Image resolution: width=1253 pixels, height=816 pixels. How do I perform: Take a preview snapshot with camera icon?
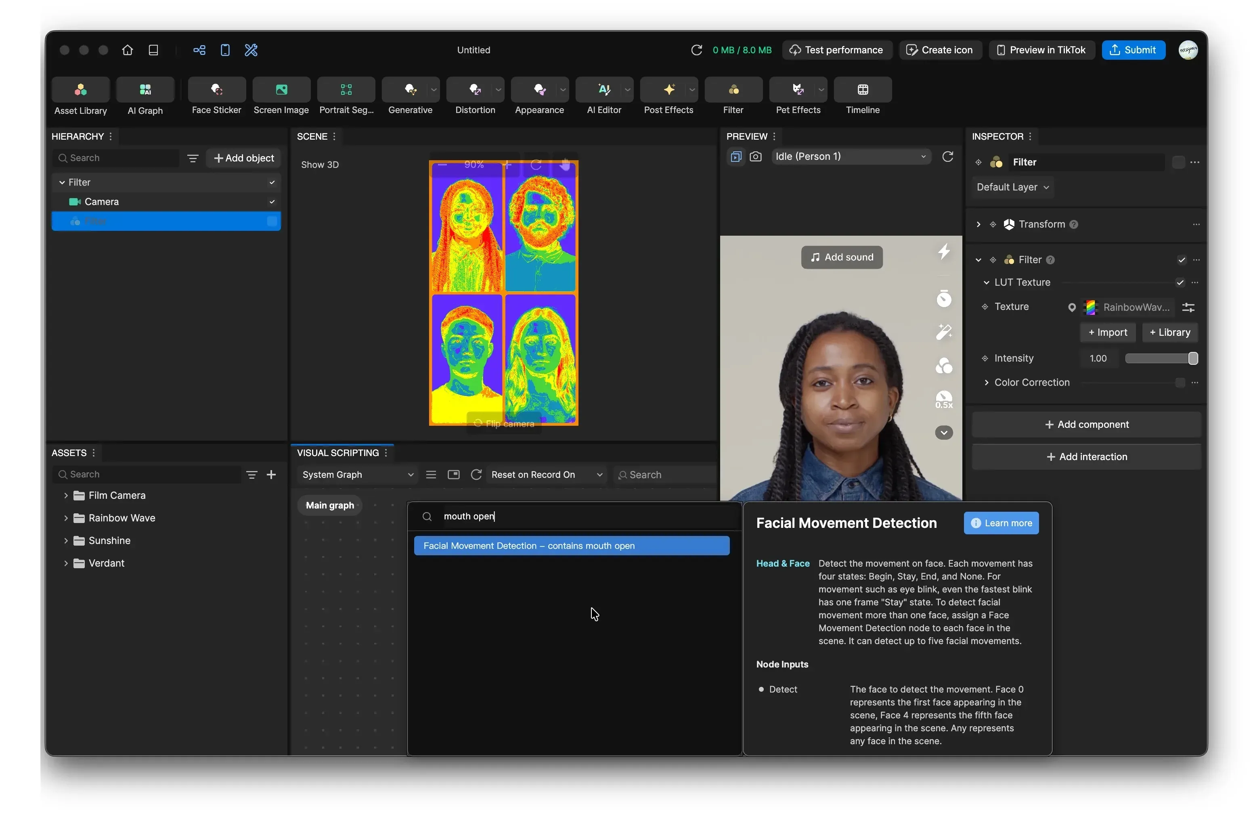tap(756, 157)
